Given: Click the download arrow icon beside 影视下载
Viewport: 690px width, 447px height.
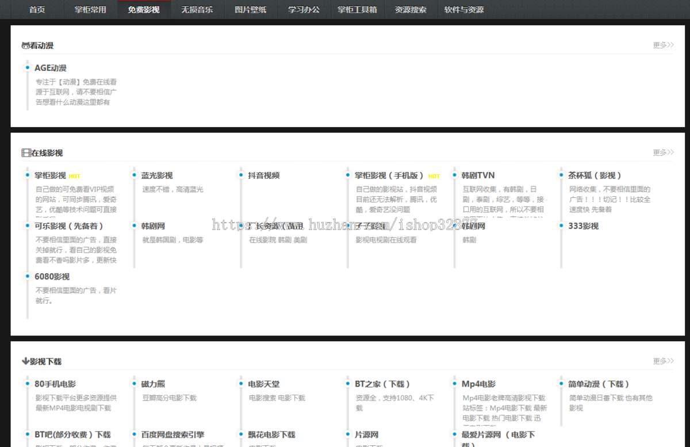Looking at the screenshot, I should tap(25, 361).
